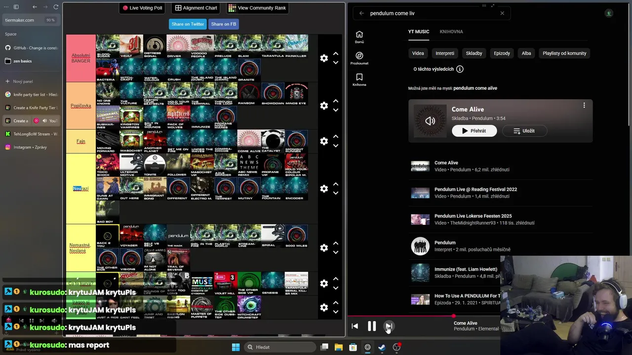Open settings gear for Neurazí tier

324,188
